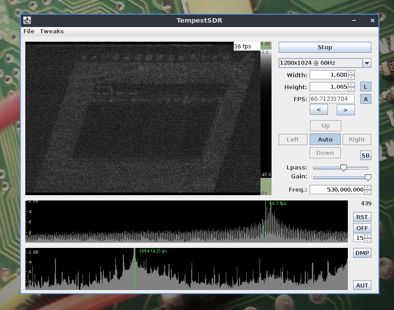This screenshot has width=394, height=310.
Task: Click the FPS input field
Action: [332, 99]
